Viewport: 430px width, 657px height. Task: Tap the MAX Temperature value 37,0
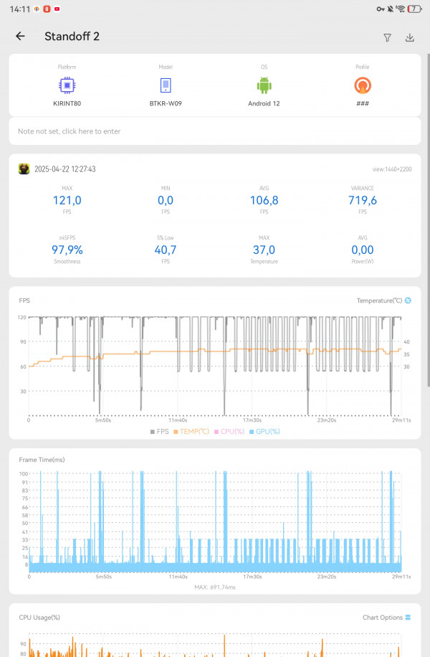[x=264, y=250]
